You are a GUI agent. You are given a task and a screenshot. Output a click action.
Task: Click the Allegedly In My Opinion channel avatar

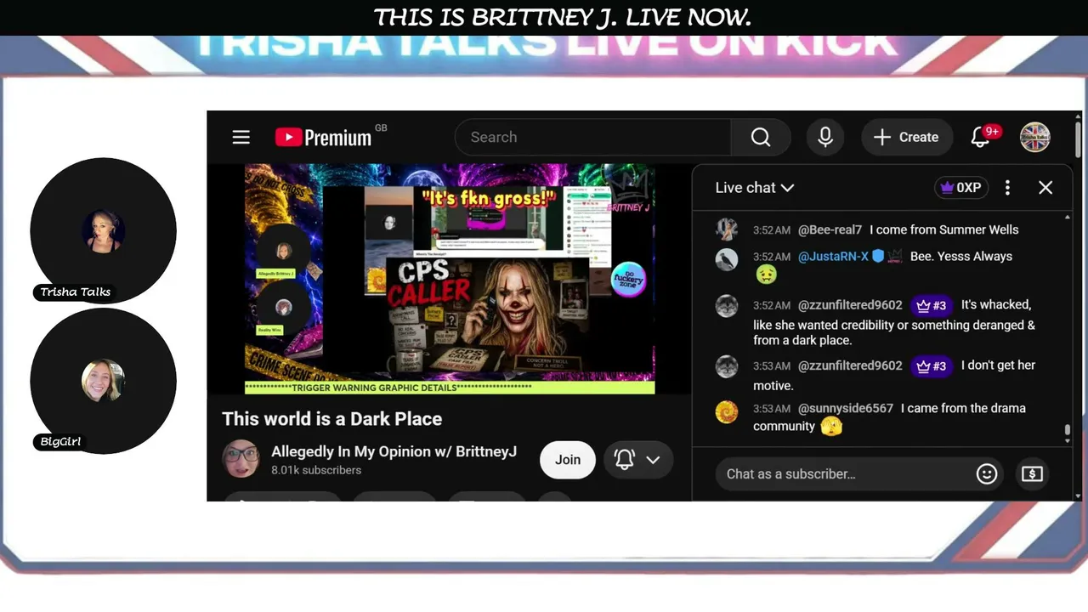coord(241,459)
